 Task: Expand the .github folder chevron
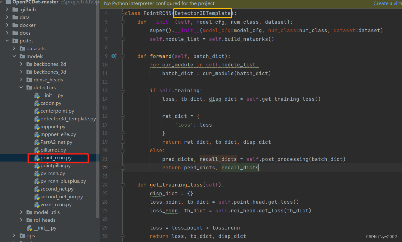[x=7, y=9]
